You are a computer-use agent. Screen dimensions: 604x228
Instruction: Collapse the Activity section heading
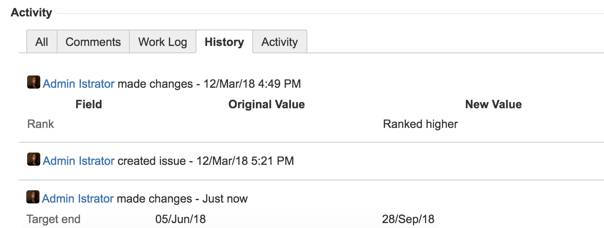tap(32, 13)
